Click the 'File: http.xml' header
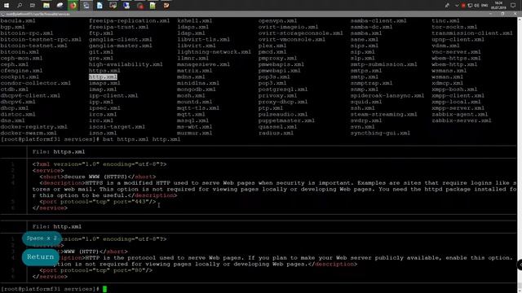522x293 pixels. [x=57, y=226]
